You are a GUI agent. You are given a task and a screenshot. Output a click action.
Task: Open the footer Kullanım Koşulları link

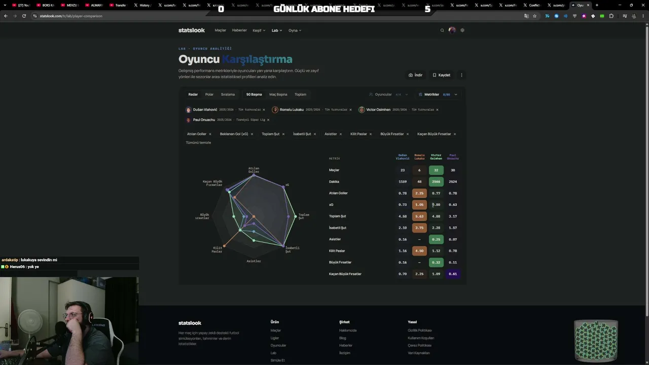point(421,338)
